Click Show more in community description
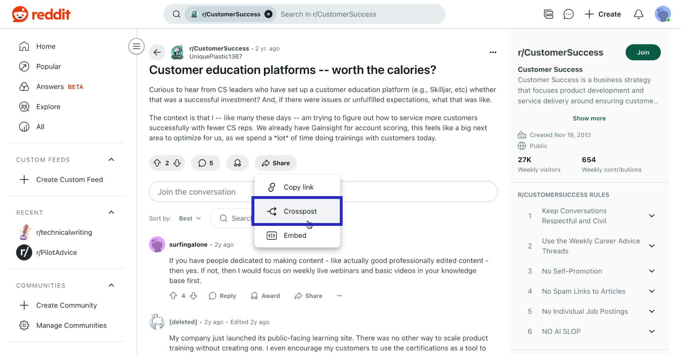 [589, 118]
